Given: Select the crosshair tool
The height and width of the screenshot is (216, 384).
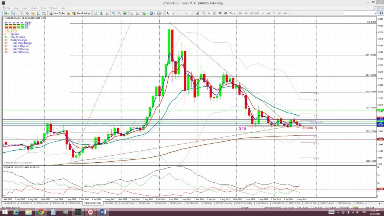Looking at the screenshot, I should (173, 13).
